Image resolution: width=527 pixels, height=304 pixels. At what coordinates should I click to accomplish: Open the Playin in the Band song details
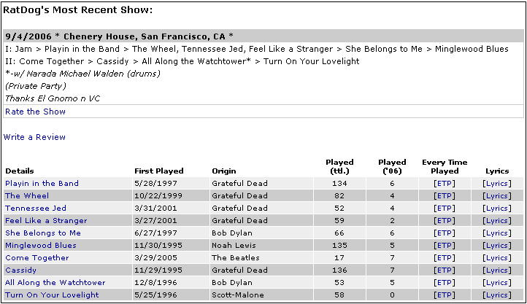pos(42,184)
